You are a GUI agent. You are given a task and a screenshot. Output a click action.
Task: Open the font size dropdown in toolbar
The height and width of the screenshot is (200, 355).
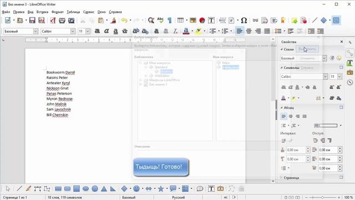click(88, 31)
